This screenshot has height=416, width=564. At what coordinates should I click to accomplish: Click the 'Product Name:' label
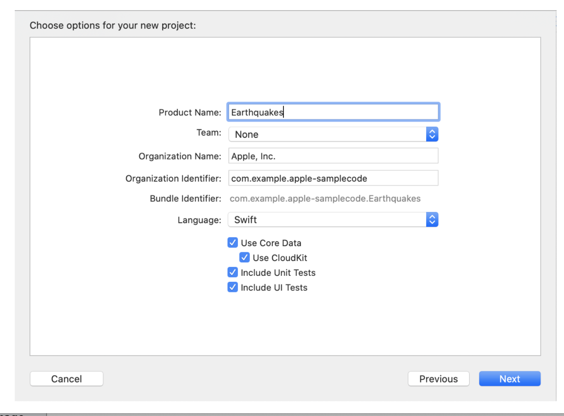pyautogui.click(x=190, y=113)
